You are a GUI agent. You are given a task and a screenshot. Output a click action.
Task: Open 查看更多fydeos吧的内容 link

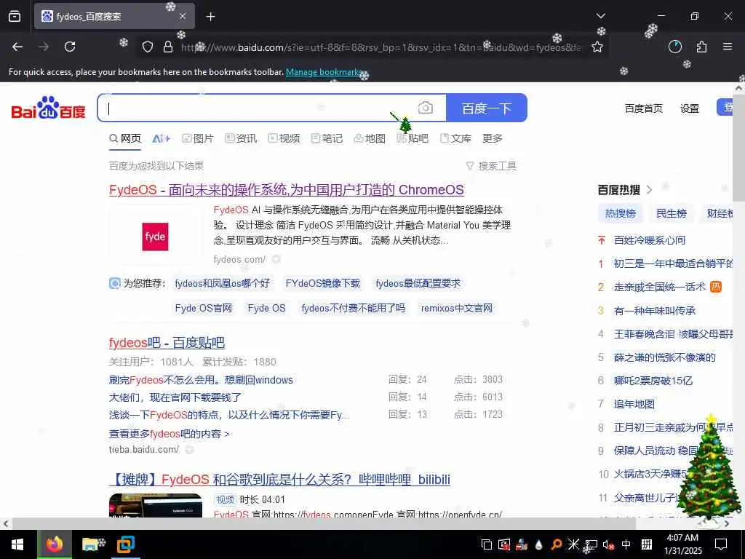169,434
